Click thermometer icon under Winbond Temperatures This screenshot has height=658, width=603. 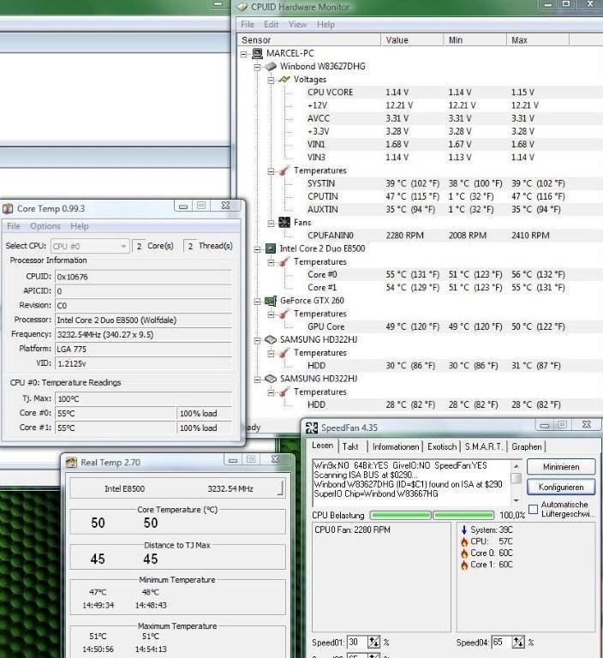(x=284, y=170)
